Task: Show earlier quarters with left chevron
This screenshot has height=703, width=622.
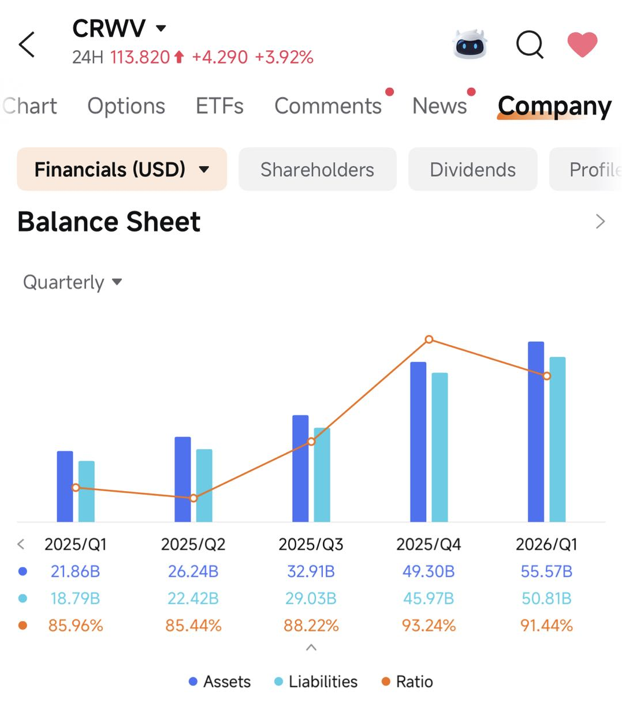Action: pyautogui.click(x=21, y=544)
